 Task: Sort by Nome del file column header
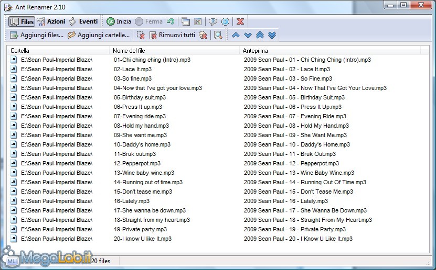point(174,51)
